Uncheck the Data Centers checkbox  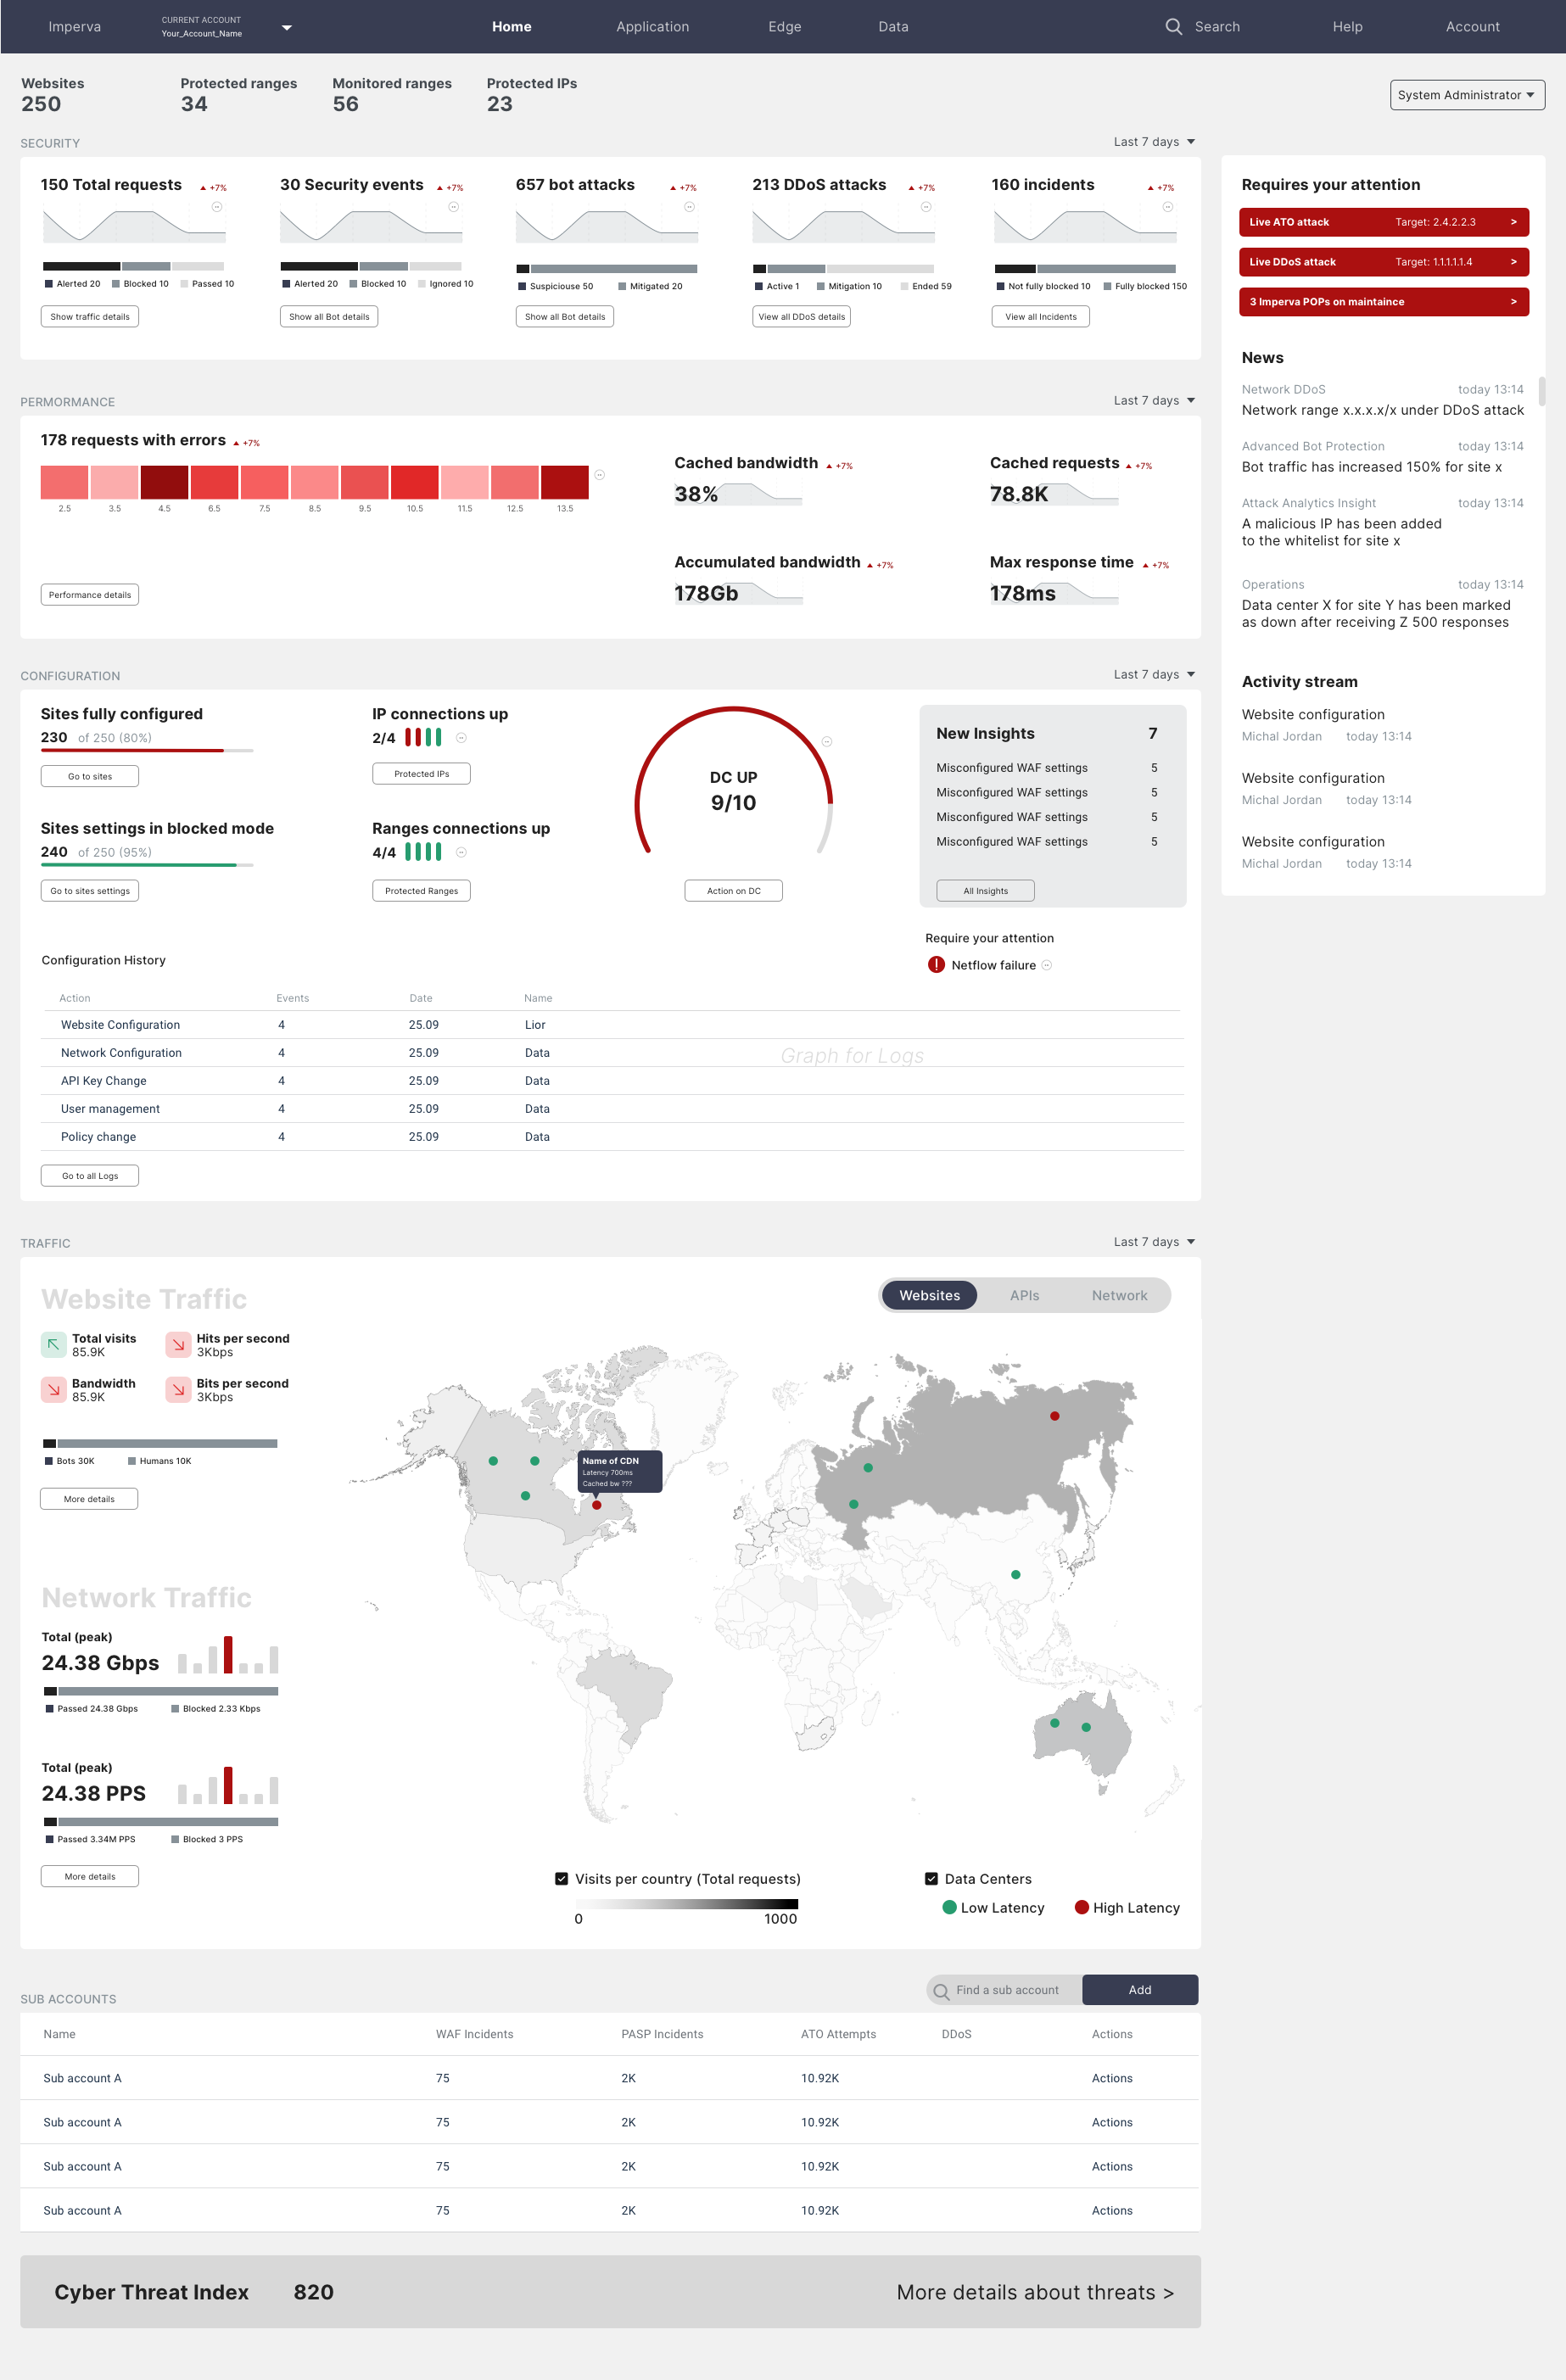coord(931,1879)
